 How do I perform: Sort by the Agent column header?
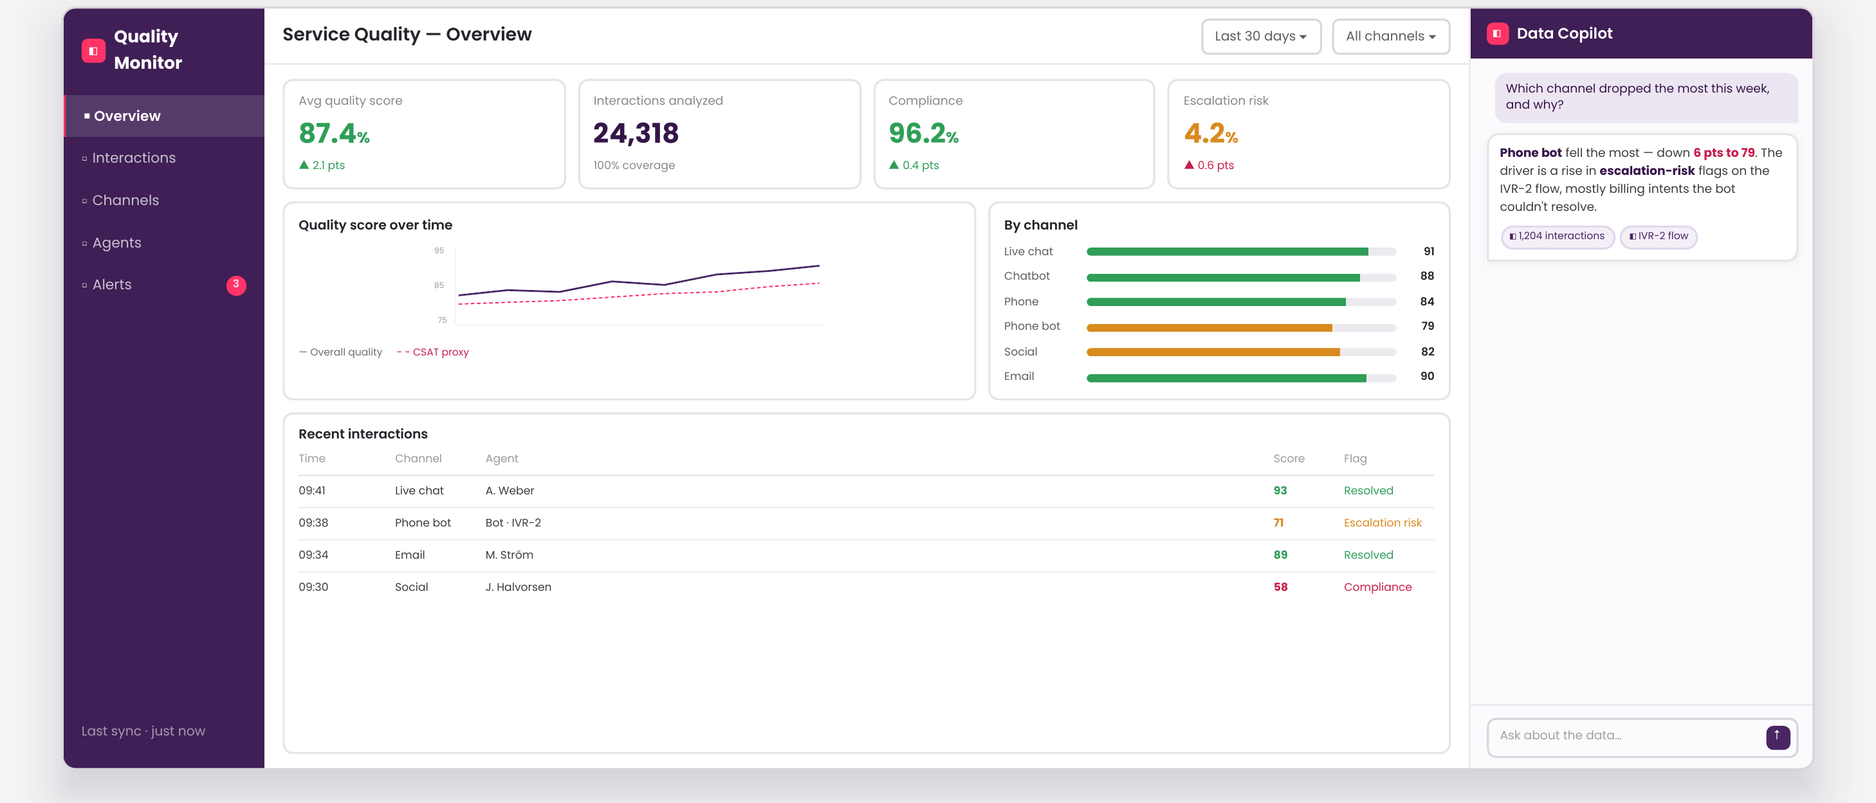point(502,458)
